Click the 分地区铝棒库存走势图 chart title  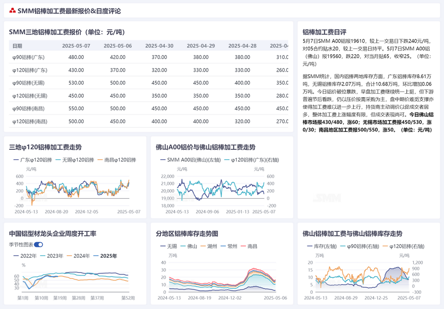[x=187, y=233]
